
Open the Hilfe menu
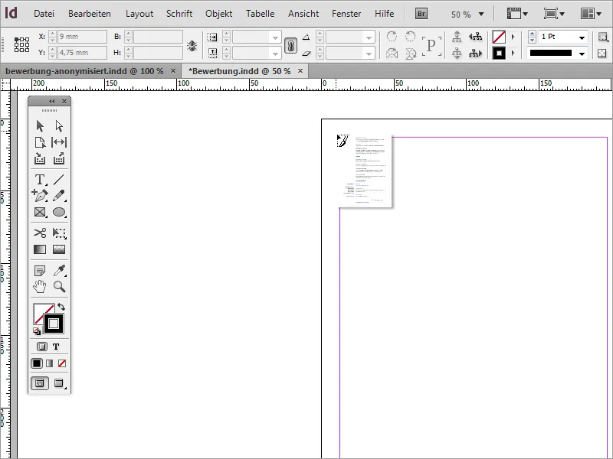(384, 14)
